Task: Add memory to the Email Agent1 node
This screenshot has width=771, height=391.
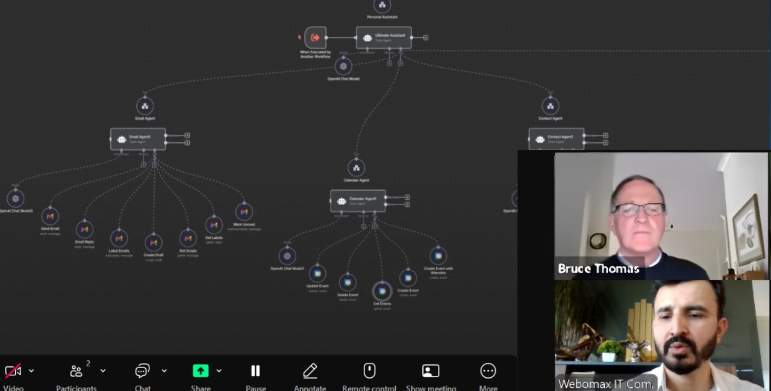Action: click(x=143, y=164)
